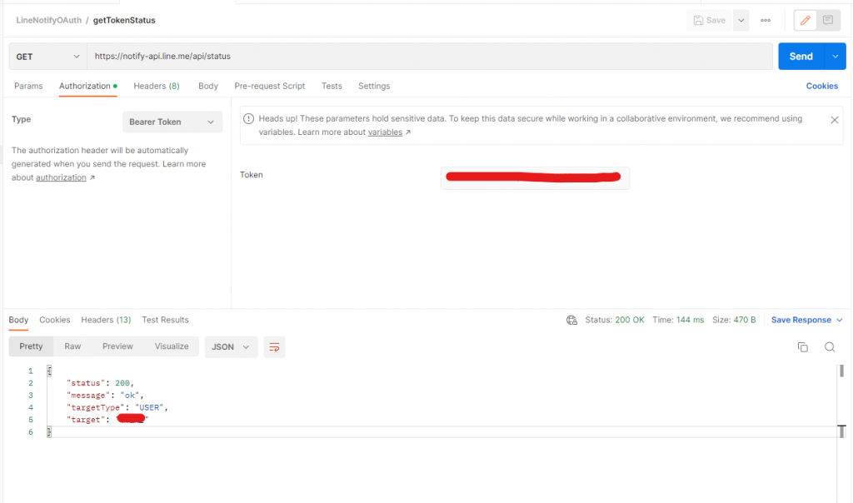Viewport: 853px width, 503px height.
Task: Click the getTokenStatus request name
Action: pyautogui.click(x=124, y=20)
